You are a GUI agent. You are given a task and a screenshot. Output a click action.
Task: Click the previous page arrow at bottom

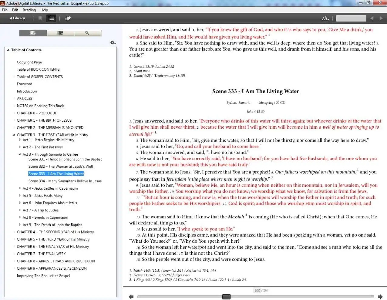(131, 297)
